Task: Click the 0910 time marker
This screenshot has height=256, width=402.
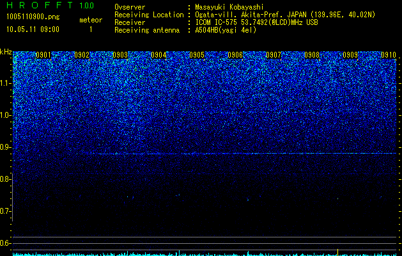Action: tap(389, 55)
